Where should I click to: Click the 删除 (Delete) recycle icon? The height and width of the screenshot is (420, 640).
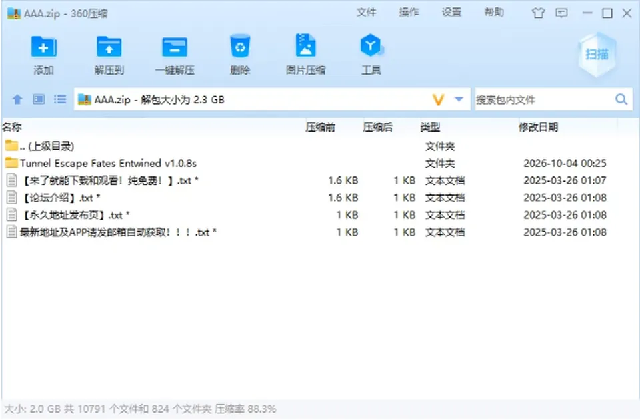coord(240,46)
